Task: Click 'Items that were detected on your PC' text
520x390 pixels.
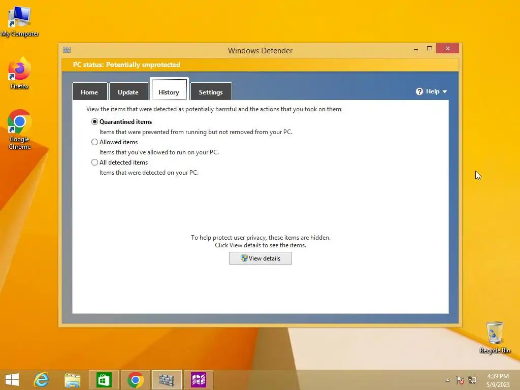Action: point(149,173)
